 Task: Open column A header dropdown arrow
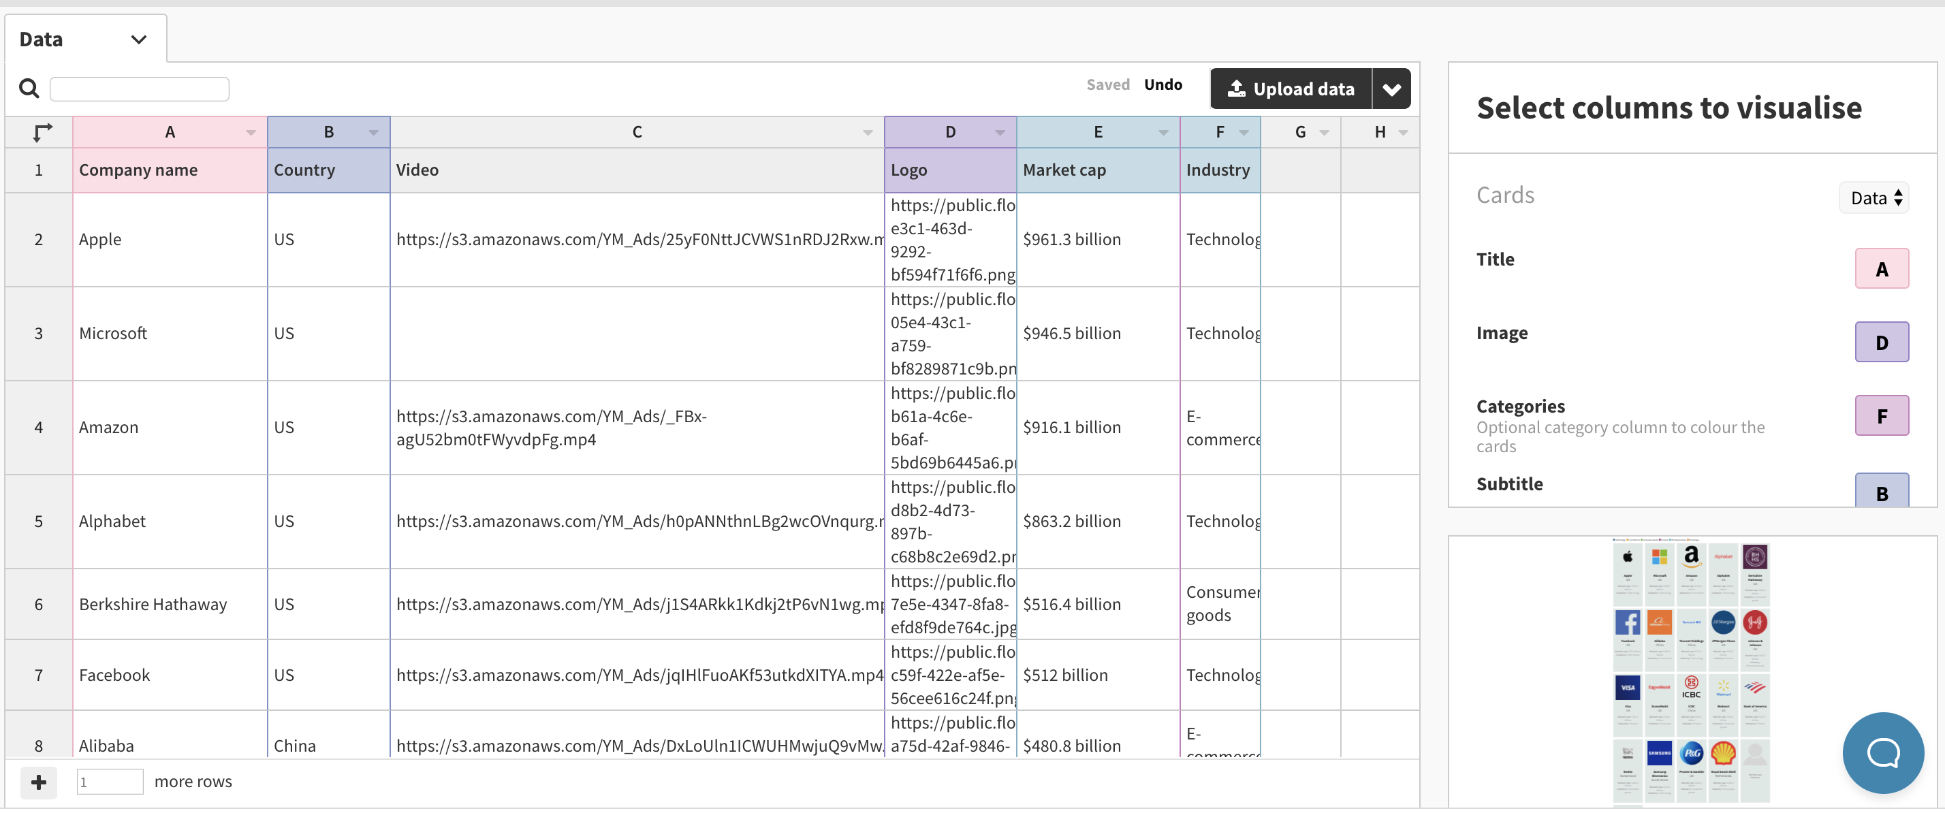(x=251, y=133)
